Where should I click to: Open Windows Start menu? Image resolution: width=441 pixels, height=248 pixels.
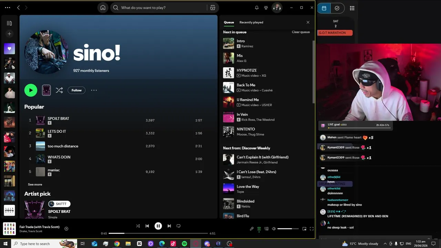click(5, 244)
